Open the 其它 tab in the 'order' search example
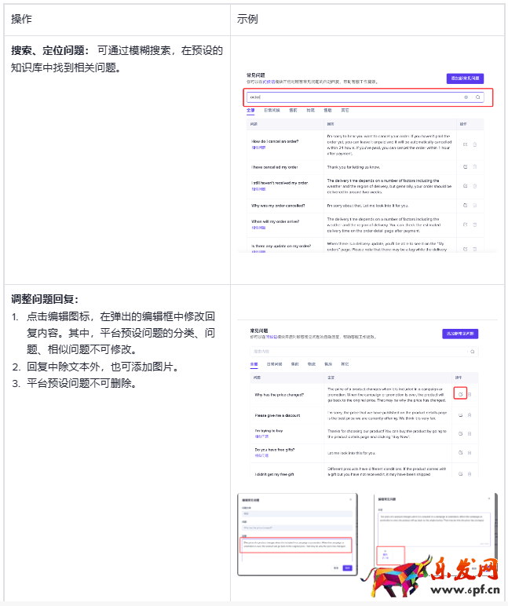 345,110
